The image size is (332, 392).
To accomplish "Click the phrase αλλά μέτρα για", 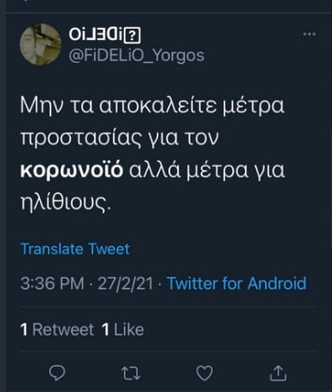I will [x=207, y=170].
